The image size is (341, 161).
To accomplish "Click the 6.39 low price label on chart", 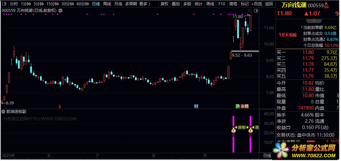I will 10,103.
